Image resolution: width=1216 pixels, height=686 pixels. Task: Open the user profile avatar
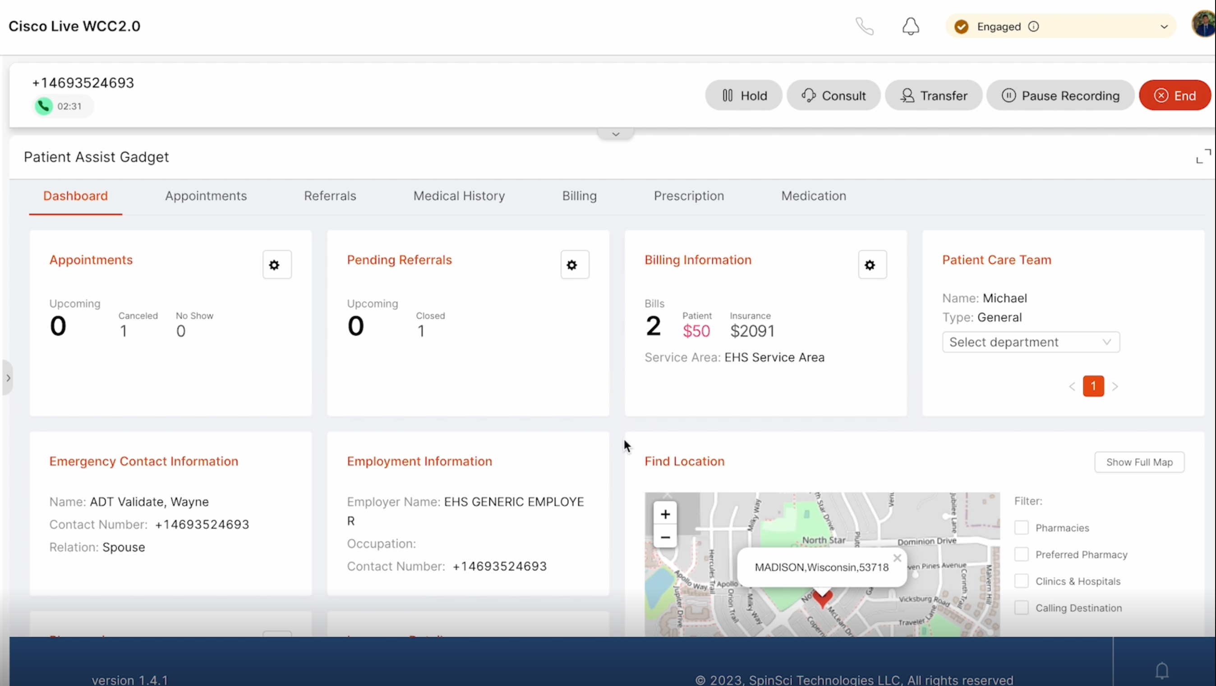[1204, 23]
